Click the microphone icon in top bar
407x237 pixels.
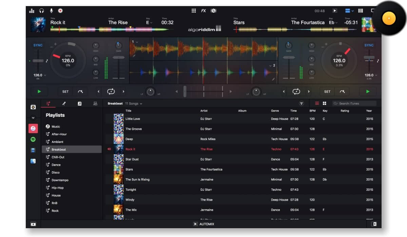point(51,11)
